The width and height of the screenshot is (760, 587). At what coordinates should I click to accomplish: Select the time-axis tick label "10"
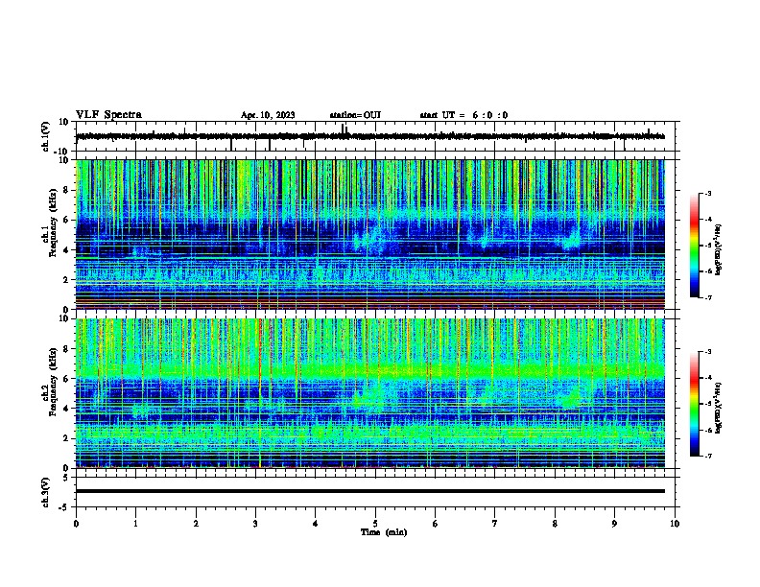pyautogui.click(x=675, y=524)
